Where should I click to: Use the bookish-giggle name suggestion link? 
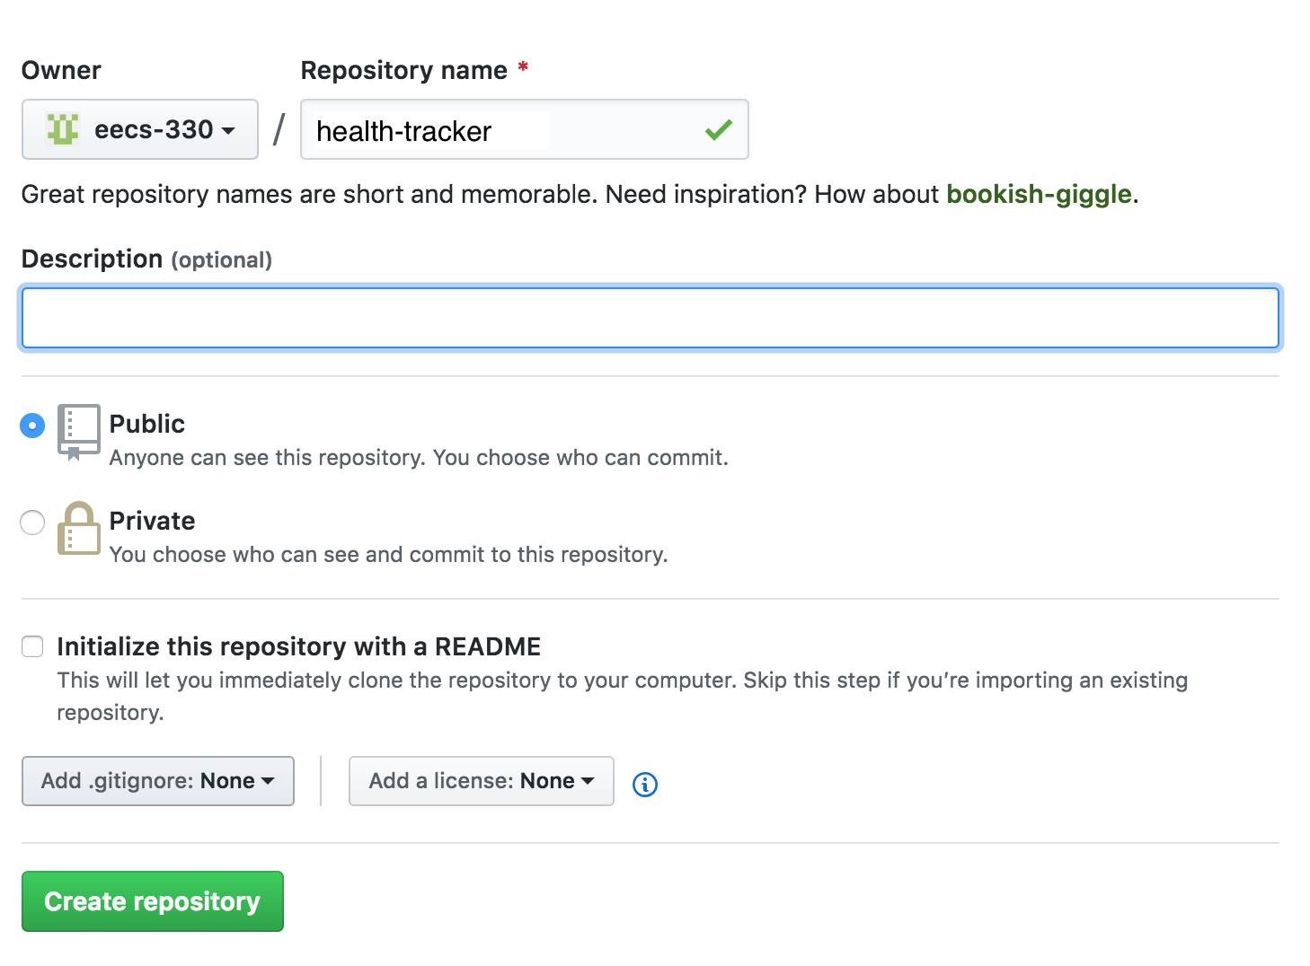pyautogui.click(x=1038, y=194)
